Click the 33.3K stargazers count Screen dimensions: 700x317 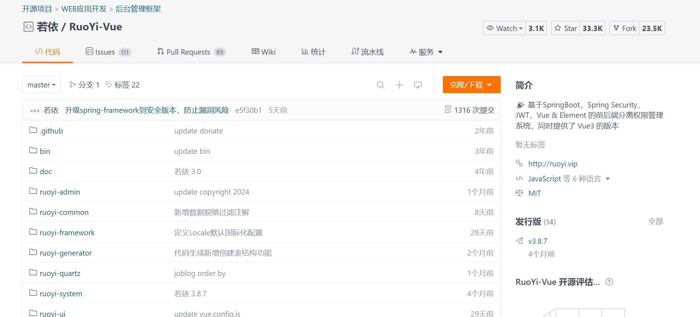click(592, 28)
